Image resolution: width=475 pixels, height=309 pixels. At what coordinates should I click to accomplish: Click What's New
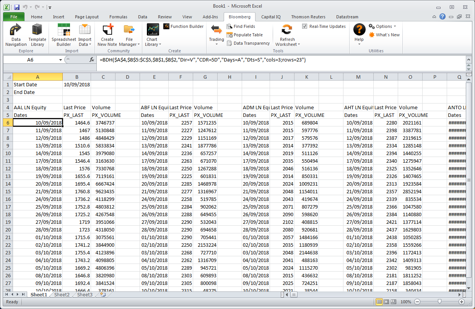384,35
